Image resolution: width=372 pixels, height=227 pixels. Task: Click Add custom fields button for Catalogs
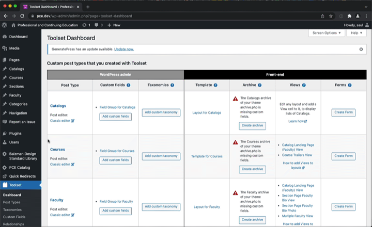click(x=116, y=117)
